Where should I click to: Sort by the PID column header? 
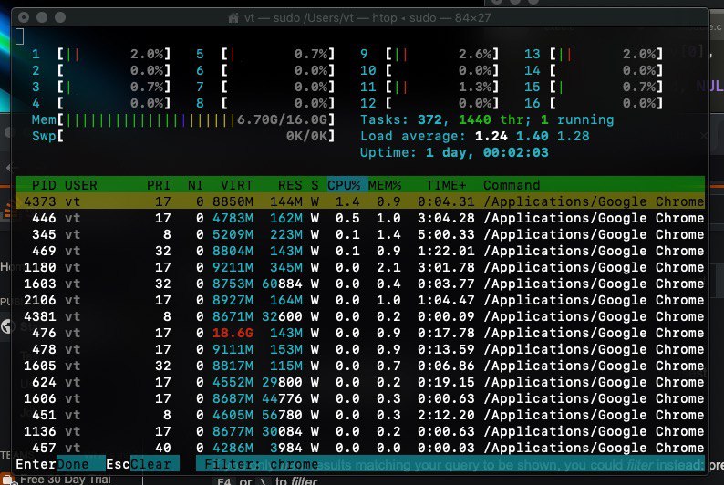coord(44,185)
